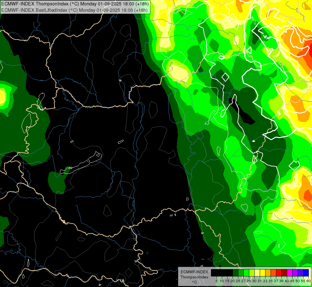This screenshot has height=287, width=312.
Task: Click the legend tick label 37
Action: click(x=276, y=281)
